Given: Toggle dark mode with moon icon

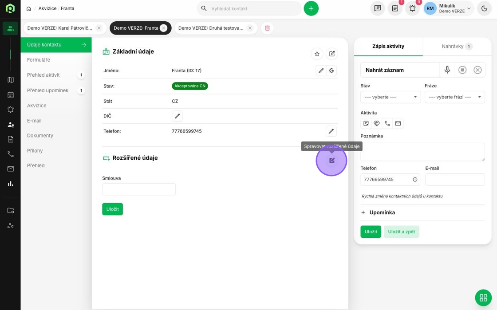Looking at the screenshot, I should tap(484, 8).
